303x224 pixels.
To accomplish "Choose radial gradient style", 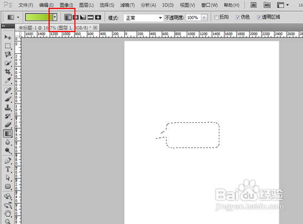I will coord(76,18).
